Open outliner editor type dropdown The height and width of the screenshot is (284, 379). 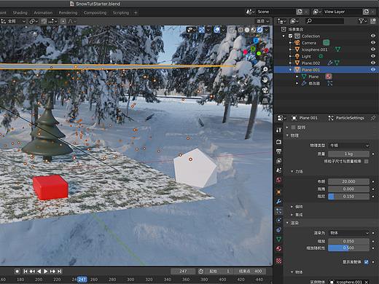point(282,21)
